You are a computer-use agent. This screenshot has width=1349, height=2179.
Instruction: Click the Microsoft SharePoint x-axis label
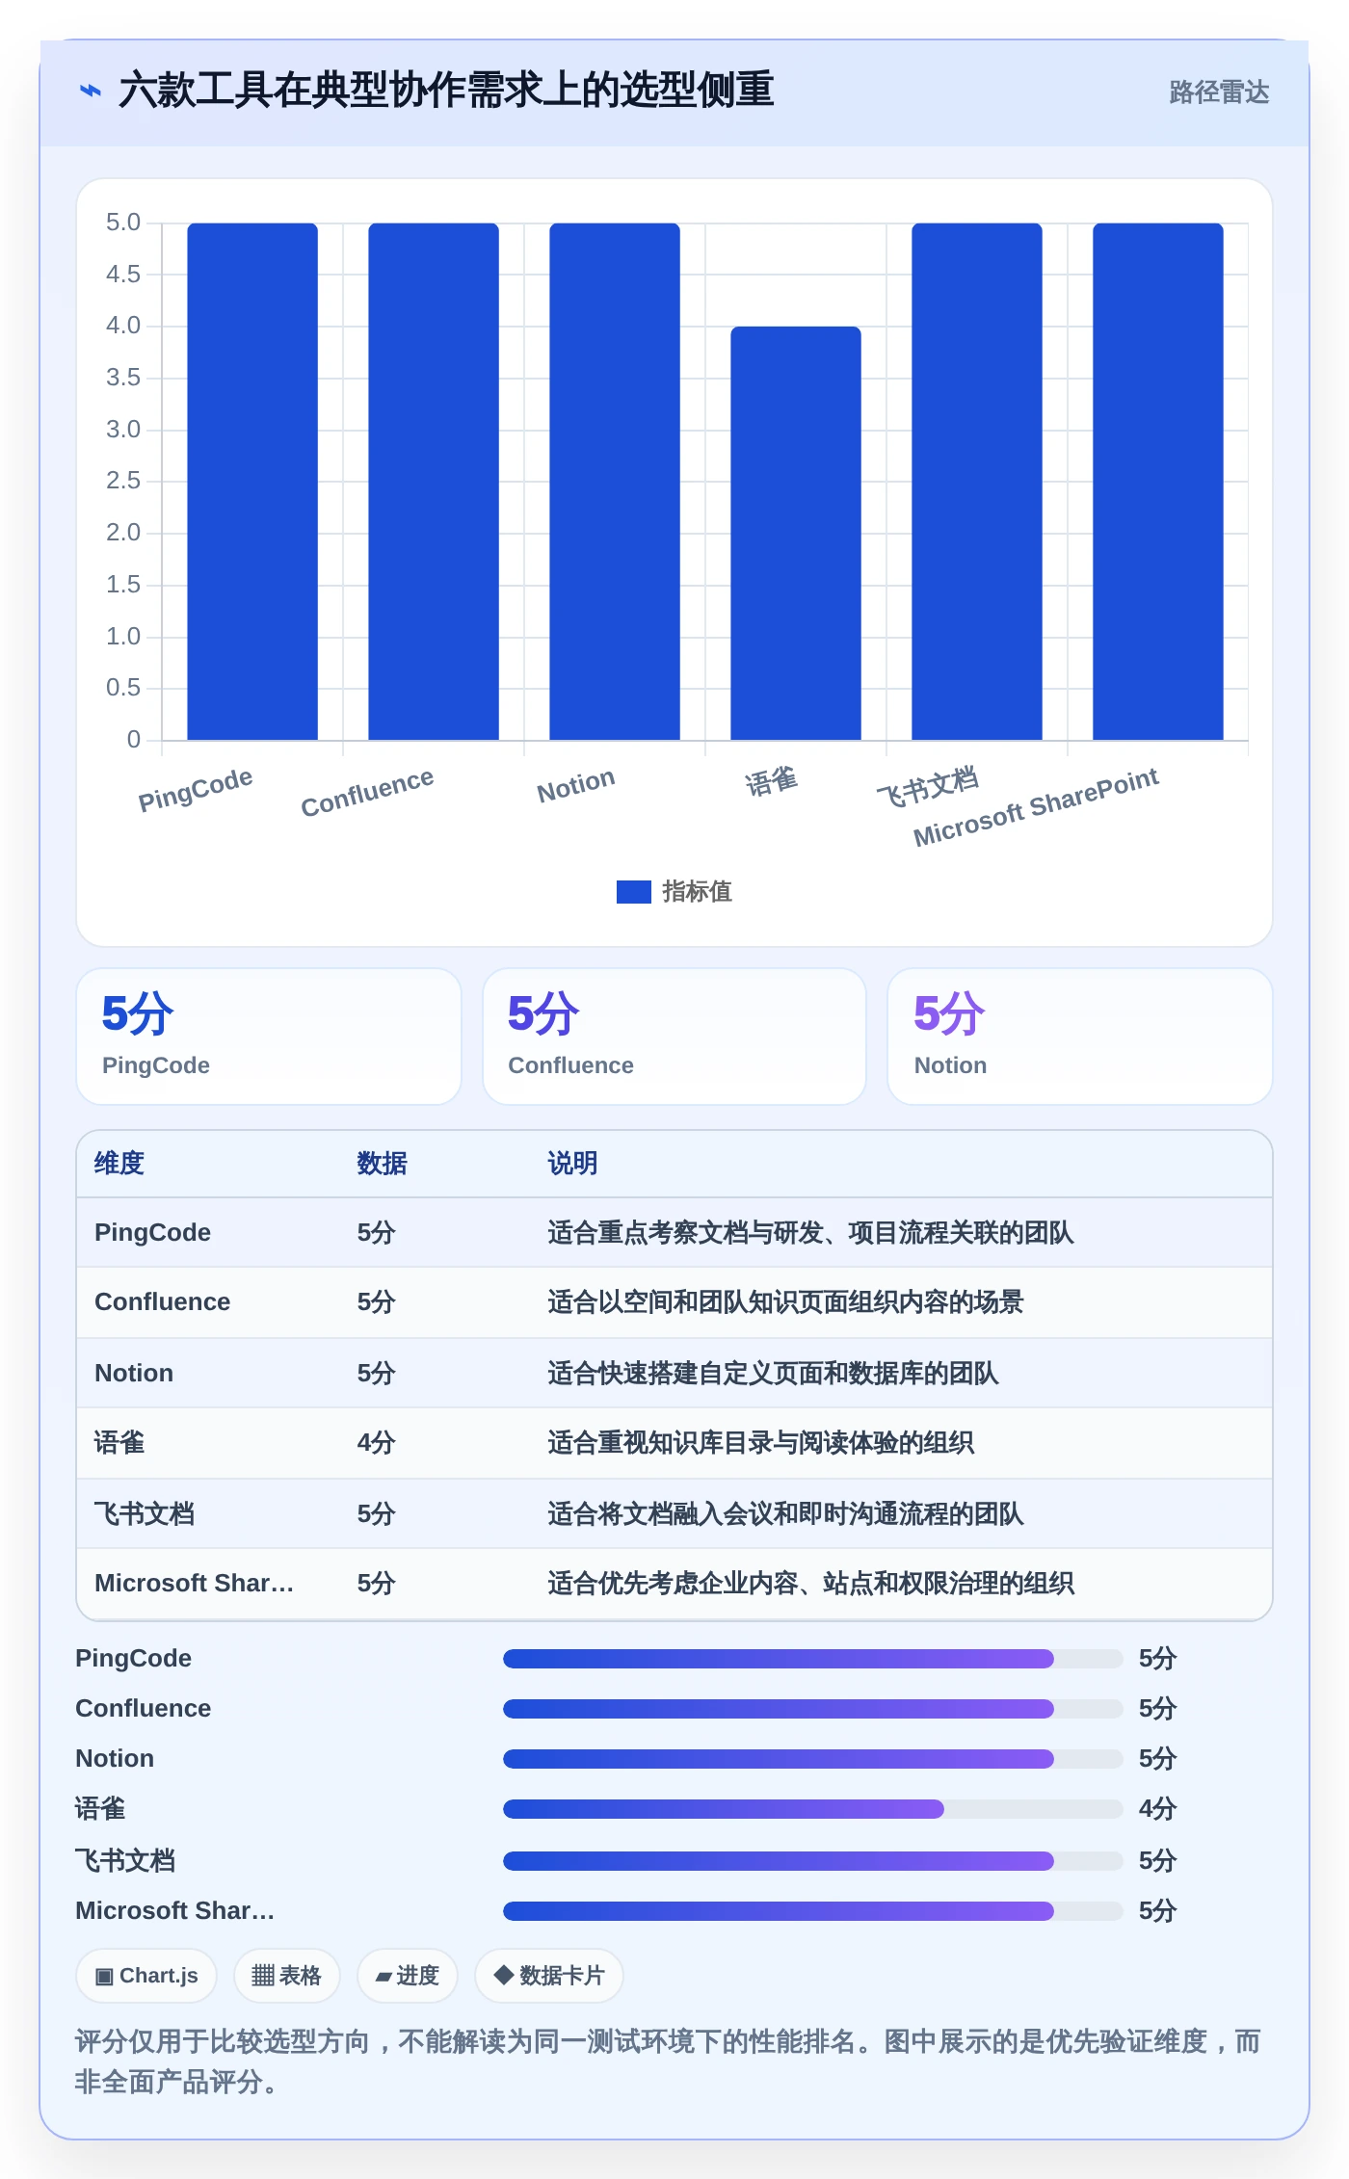coord(1036,807)
